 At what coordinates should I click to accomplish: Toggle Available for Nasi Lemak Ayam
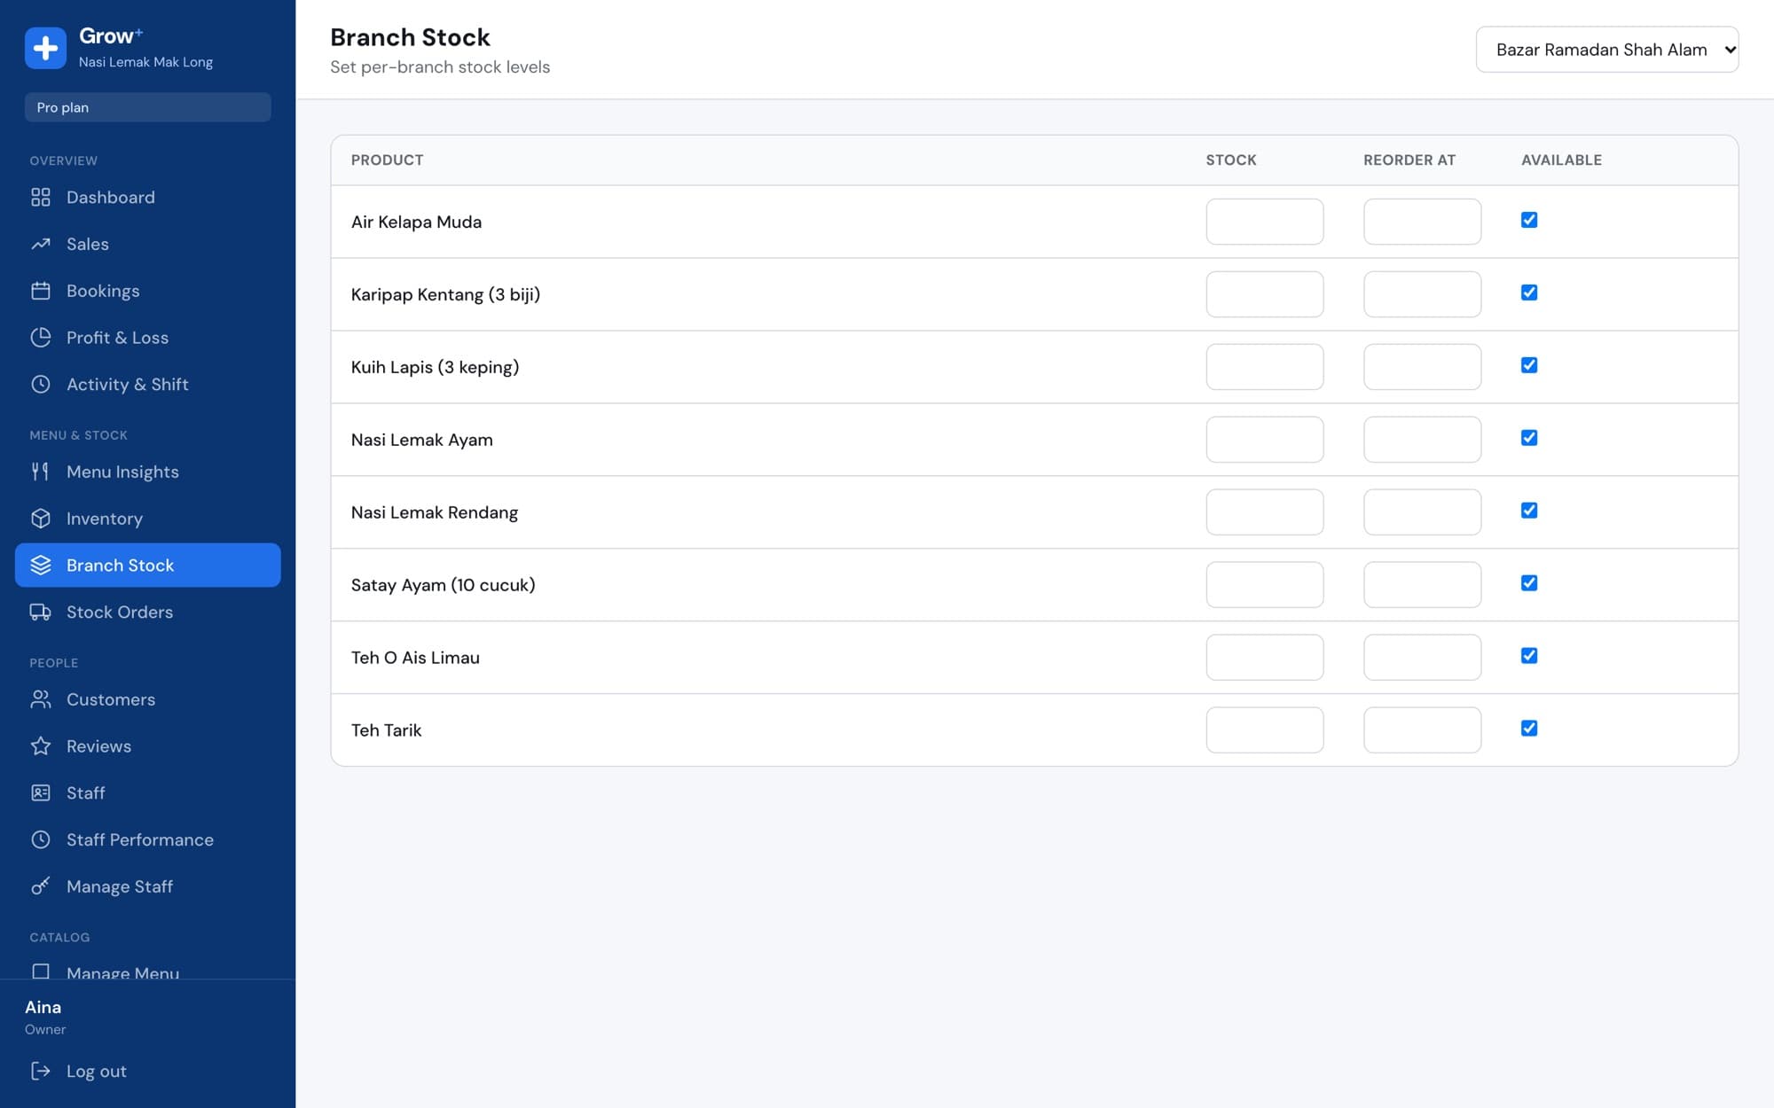click(1529, 438)
